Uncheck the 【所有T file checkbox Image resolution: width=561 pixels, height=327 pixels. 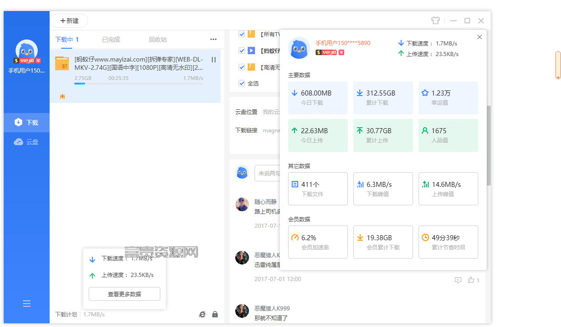click(242, 34)
